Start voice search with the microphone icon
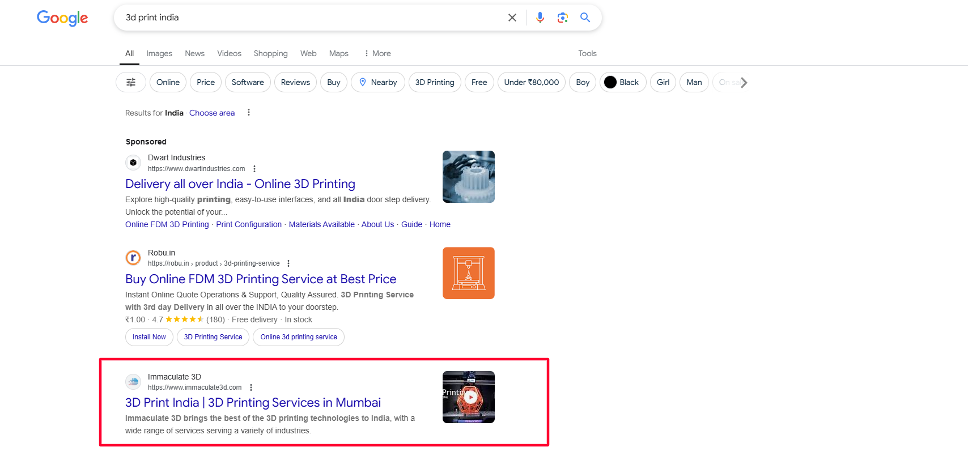 540,18
